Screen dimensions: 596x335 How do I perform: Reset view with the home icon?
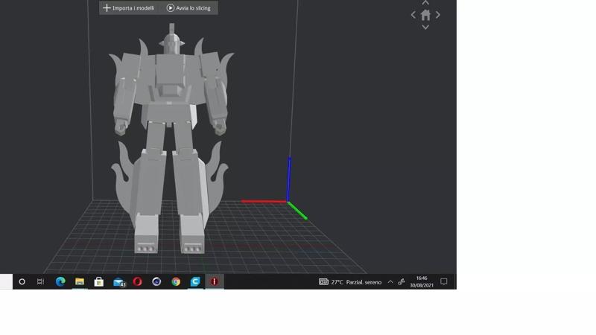(425, 15)
